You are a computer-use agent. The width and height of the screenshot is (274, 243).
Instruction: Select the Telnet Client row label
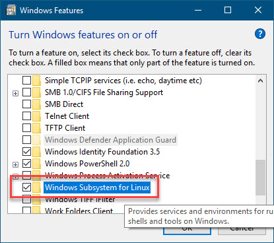(67, 116)
